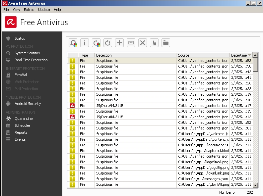The width and height of the screenshot is (263, 196).
Task: Open FireWall in the sidebar
Action: (x=21, y=75)
